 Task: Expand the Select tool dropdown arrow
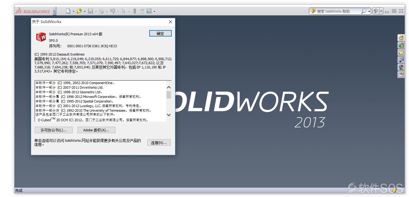tap(129, 11)
